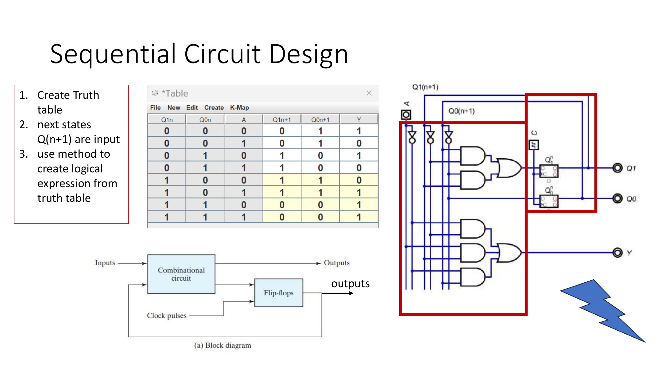Select the middle NOT gate inverter
The image size is (655, 368).
[x=431, y=137]
